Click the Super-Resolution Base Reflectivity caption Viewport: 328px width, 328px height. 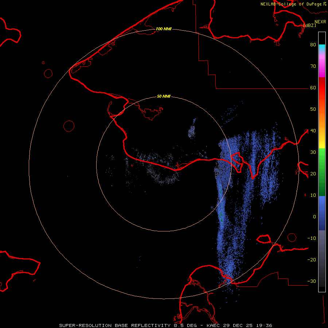tap(166, 325)
